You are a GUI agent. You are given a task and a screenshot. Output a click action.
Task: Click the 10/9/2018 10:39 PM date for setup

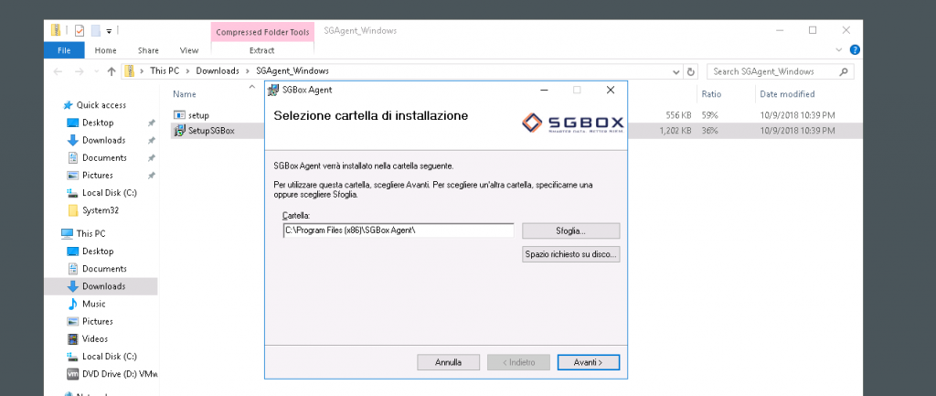point(797,114)
